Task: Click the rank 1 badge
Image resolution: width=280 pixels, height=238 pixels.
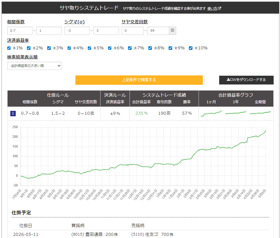Action: tap(13, 114)
